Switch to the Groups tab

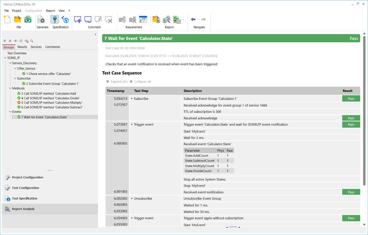coord(9,47)
